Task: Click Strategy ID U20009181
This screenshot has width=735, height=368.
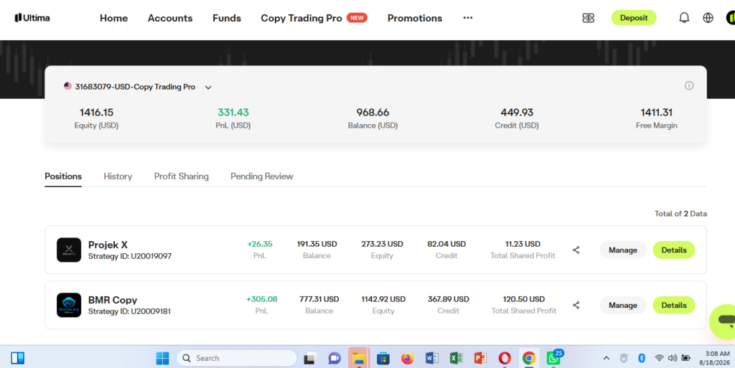Action: (129, 311)
